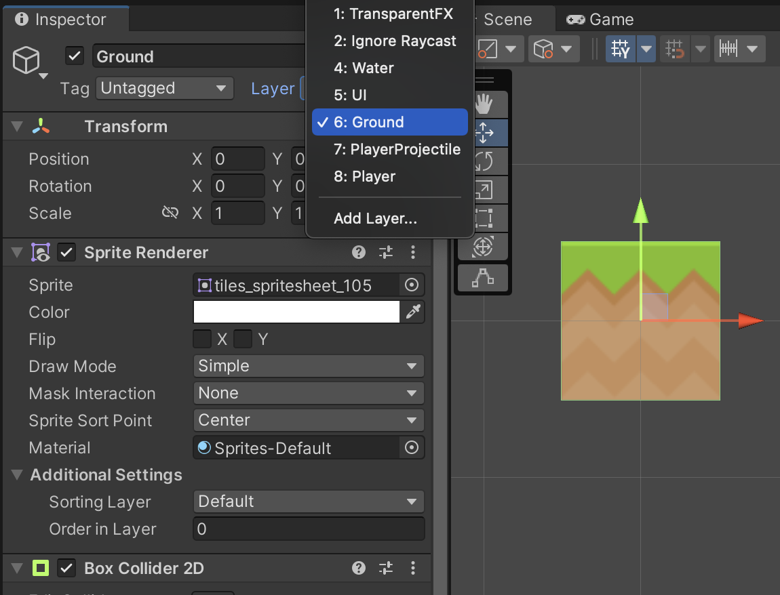Open Sprite Renderer help documentation icon
This screenshot has width=780, height=595.
point(359,253)
